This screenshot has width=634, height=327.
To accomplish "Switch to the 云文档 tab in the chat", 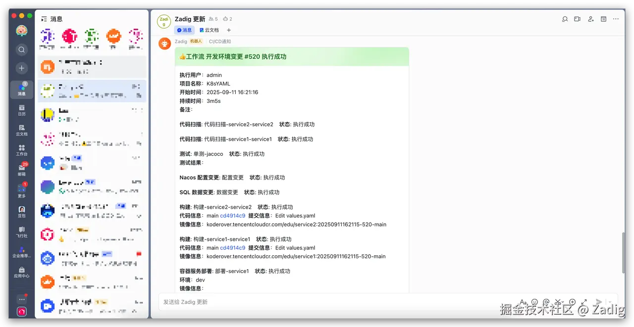I will click(209, 30).
